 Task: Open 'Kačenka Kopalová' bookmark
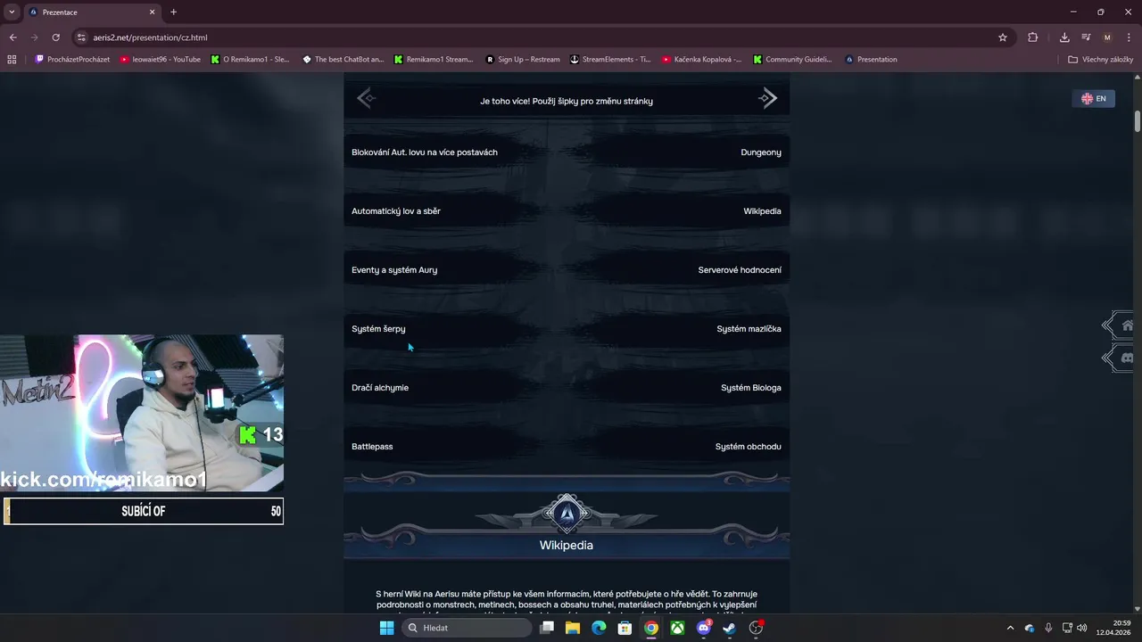(x=702, y=60)
